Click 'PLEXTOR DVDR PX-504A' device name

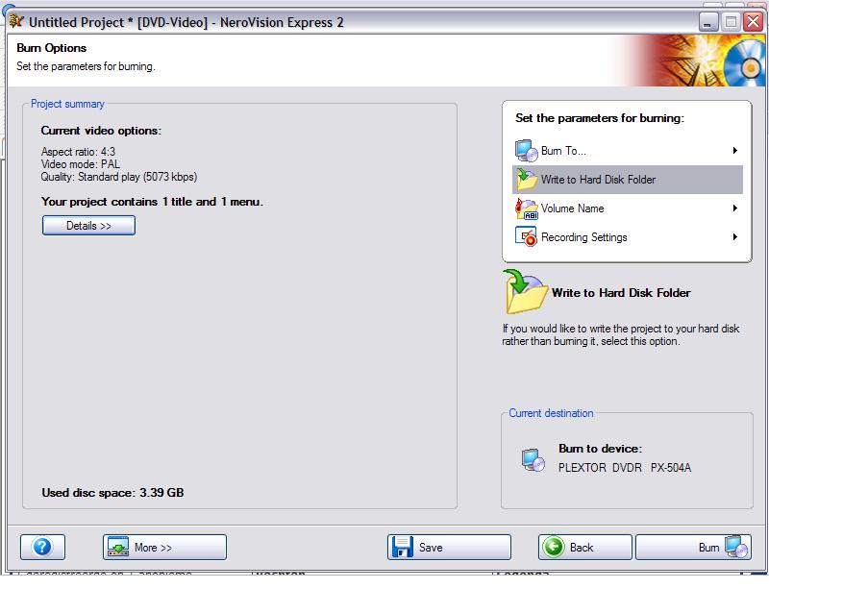pyautogui.click(x=625, y=468)
